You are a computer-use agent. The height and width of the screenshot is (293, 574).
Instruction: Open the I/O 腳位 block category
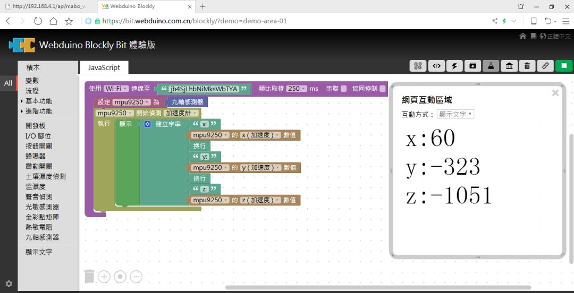coord(38,136)
